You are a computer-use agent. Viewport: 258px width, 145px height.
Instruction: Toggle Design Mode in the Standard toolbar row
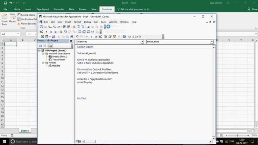(x=100, y=37)
